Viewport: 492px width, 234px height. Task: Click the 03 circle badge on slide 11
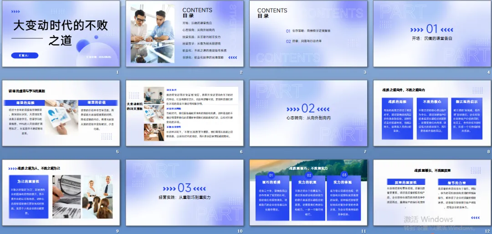click(344, 175)
